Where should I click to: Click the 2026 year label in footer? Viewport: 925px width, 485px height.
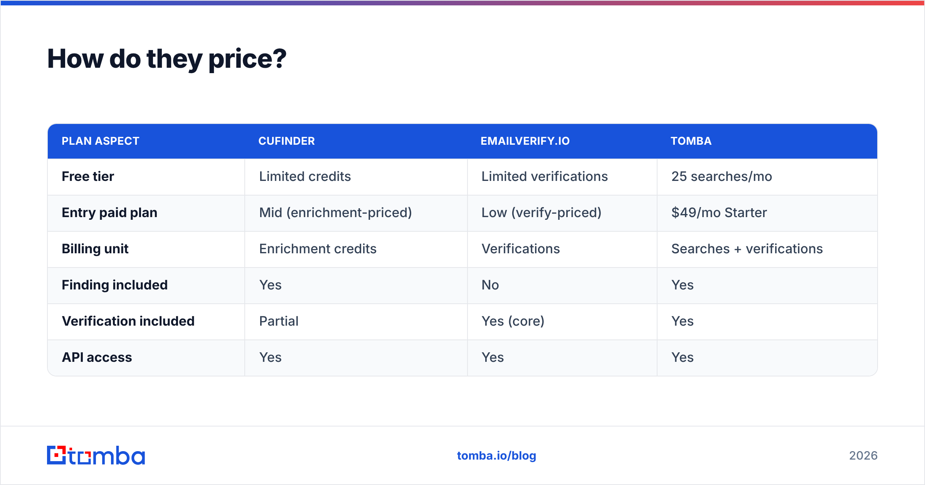click(x=863, y=456)
